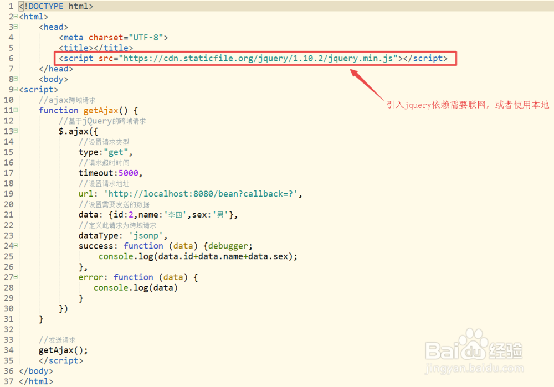Click the //请求超时时间 comment
Viewport: 554px width, 387px height.
point(104,163)
